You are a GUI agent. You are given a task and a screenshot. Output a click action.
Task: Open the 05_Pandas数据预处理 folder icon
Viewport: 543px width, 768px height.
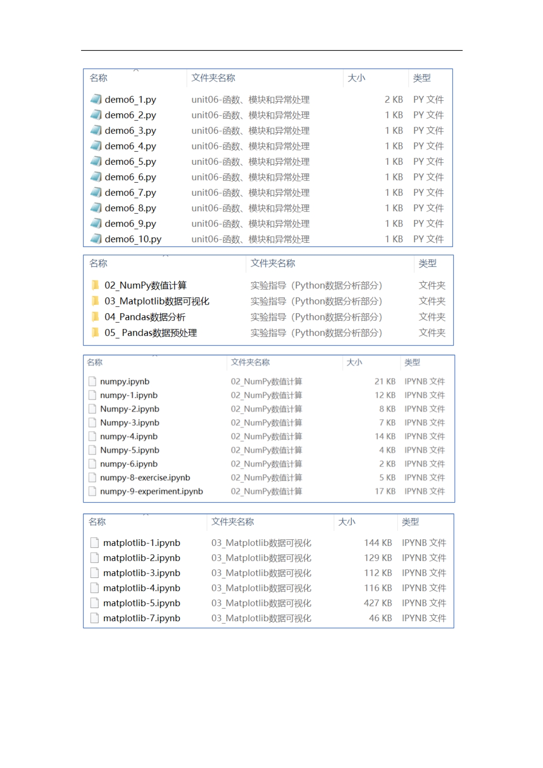(95, 333)
